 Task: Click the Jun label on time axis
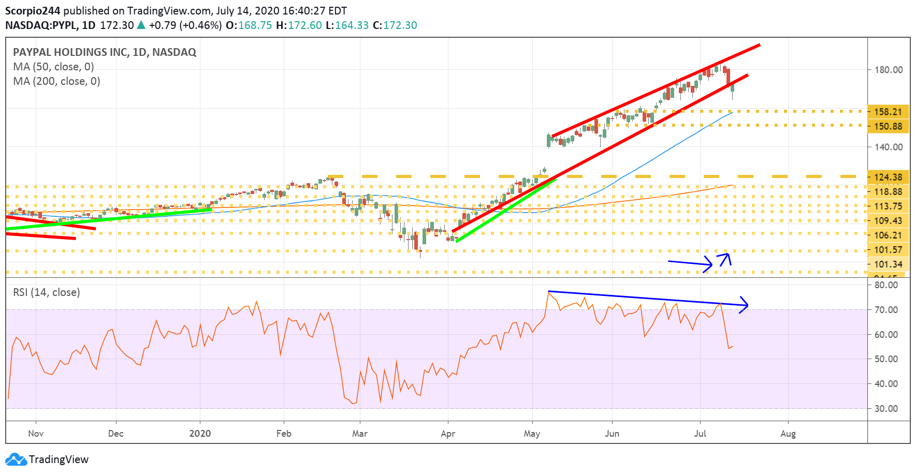click(612, 434)
